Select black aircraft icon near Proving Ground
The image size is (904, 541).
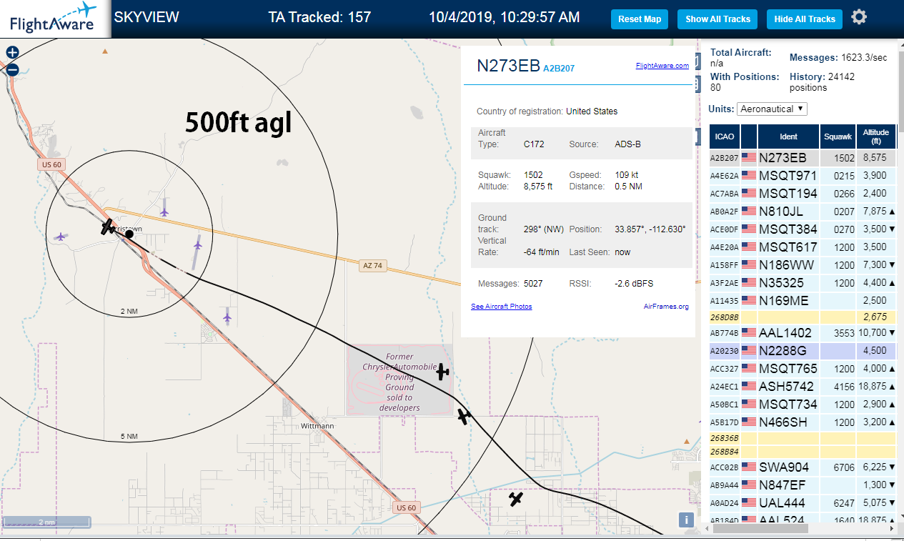[443, 372]
